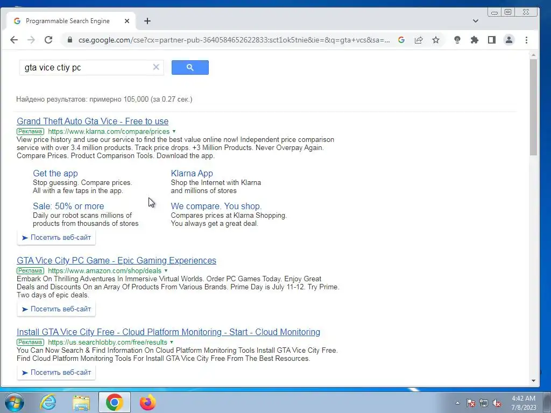
Task: Clear the search query text
Action: pyautogui.click(x=156, y=67)
